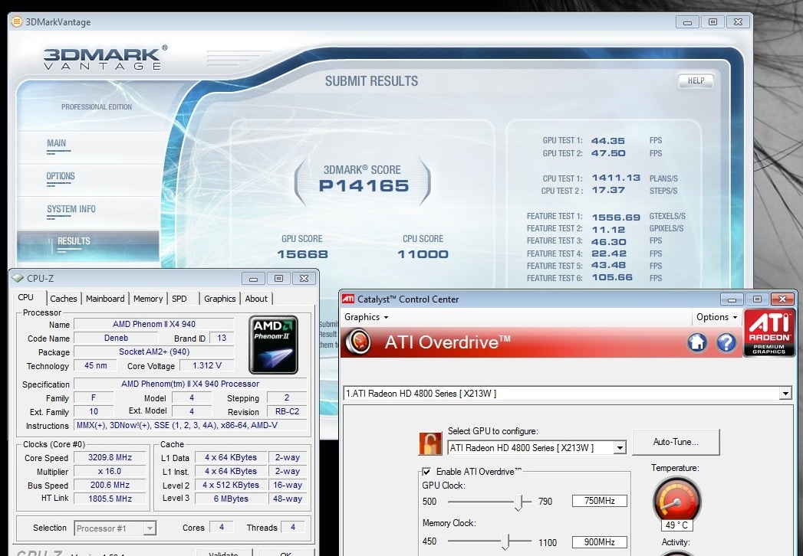Toggle Enable ATI Overdrive checkbox
This screenshot has height=556, width=803.
pos(426,472)
